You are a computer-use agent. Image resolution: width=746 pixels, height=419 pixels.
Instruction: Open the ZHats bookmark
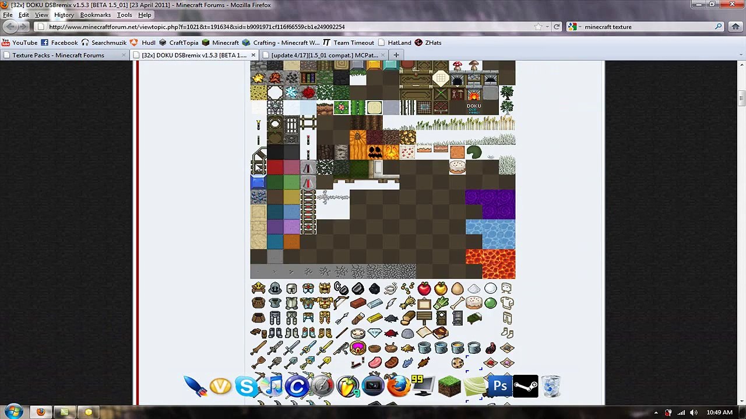tap(428, 42)
